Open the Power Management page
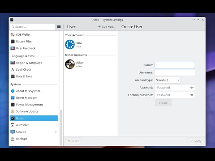215x161 pixels. [x=34, y=105]
